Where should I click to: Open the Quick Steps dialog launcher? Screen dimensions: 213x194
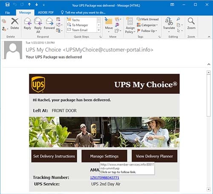point(101,37)
